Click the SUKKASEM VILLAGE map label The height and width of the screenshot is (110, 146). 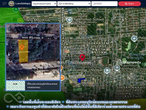[x=99, y=45]
